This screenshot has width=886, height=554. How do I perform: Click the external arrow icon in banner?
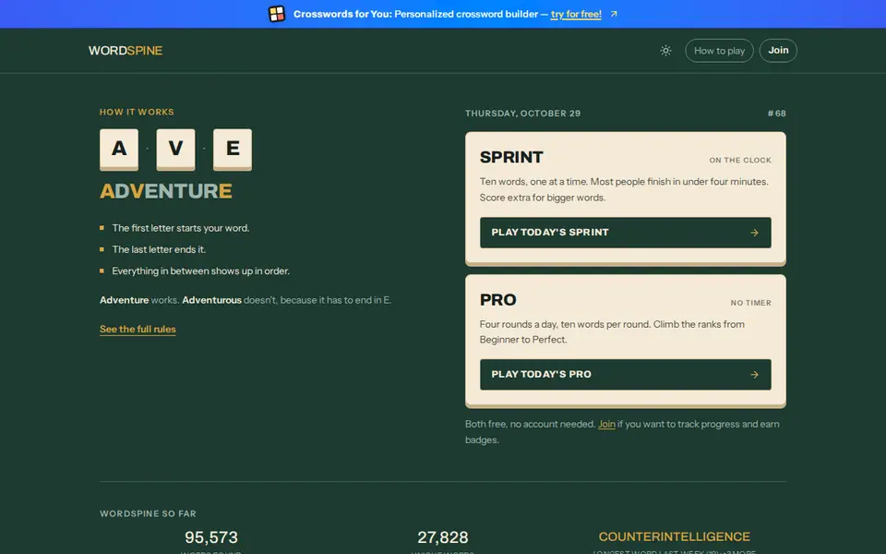pos(614,14)
